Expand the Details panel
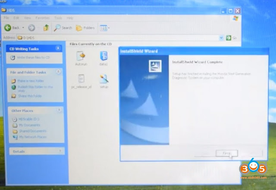Screen dimensions: 276x190 pos(60,151)
